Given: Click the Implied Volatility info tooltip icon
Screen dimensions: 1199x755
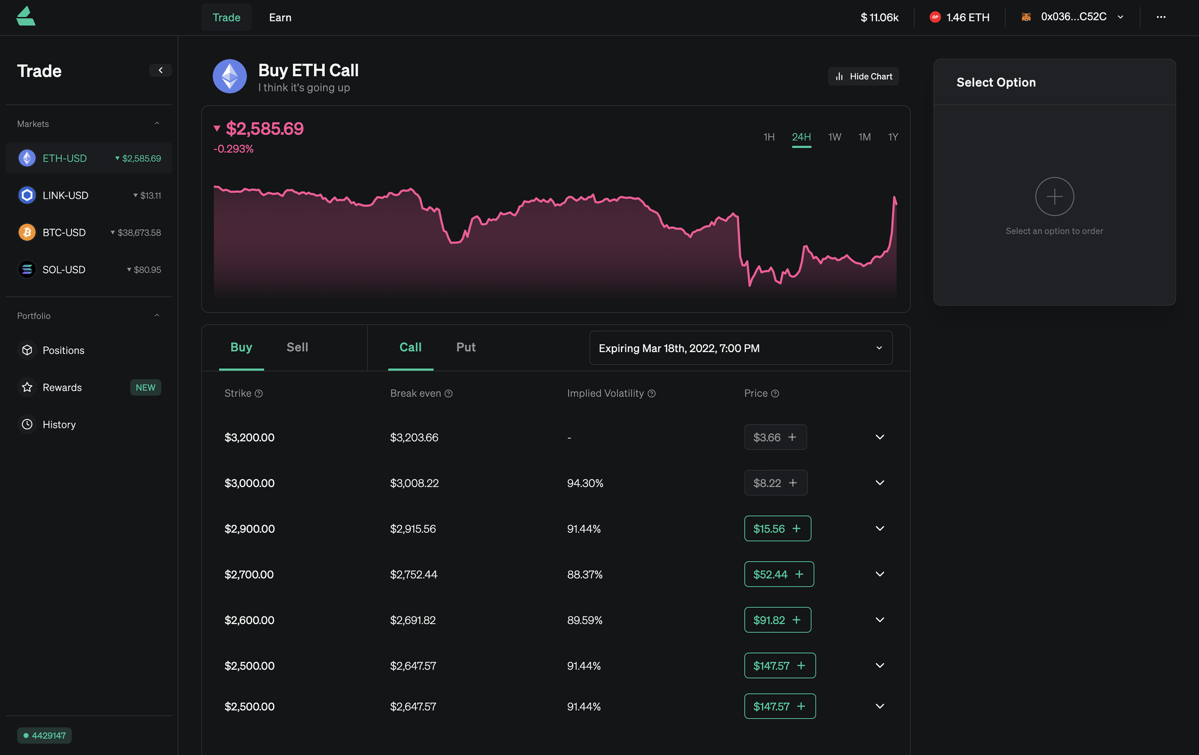Looking at the screenshot, I should coord(652,393).
